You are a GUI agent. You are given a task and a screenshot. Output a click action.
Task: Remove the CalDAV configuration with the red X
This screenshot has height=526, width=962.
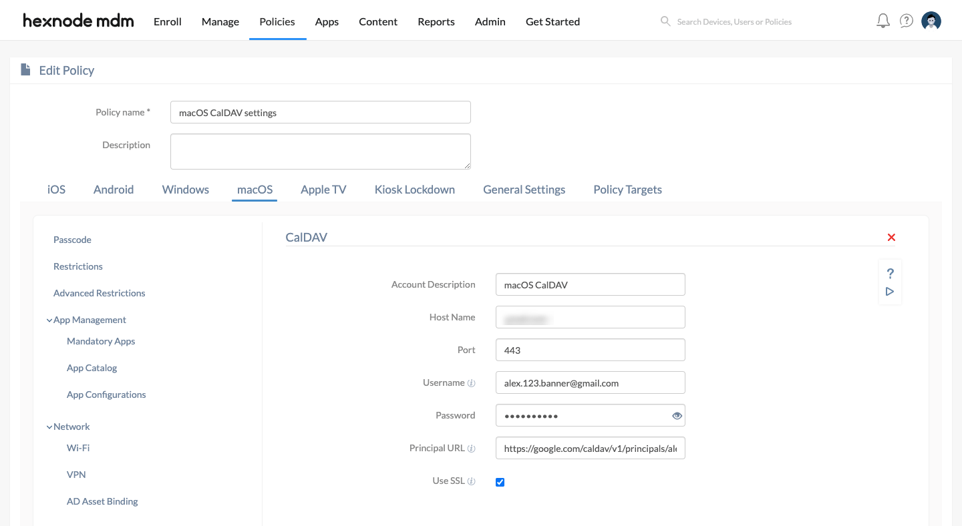click(x=891, y=237)
